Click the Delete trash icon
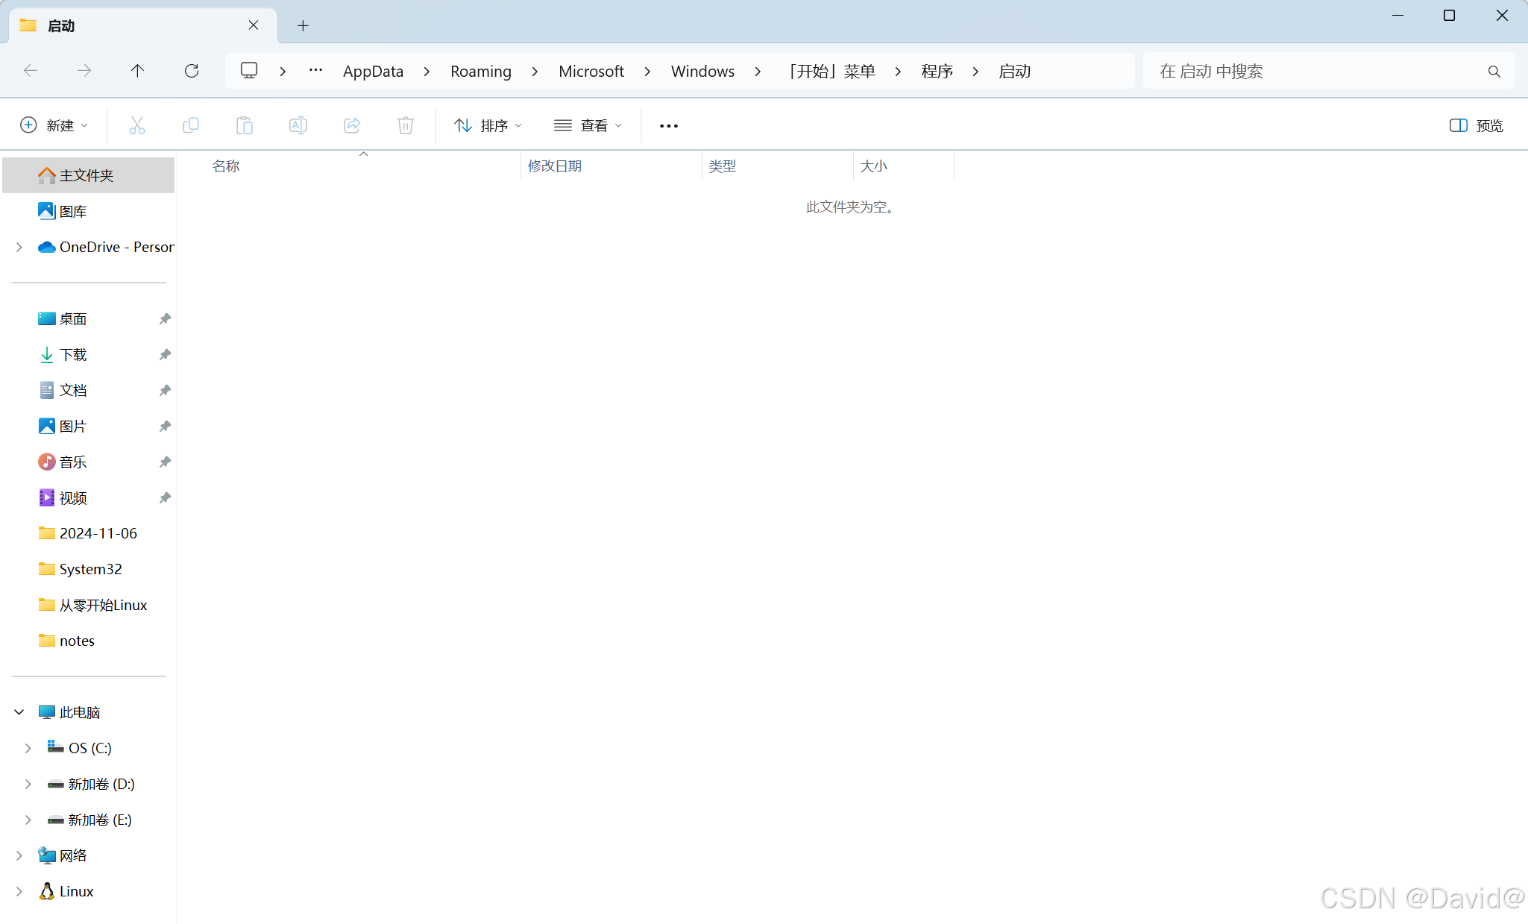The width and height of the screenshot is (1528, 924). pyautogui.click(x=406, y=125)
